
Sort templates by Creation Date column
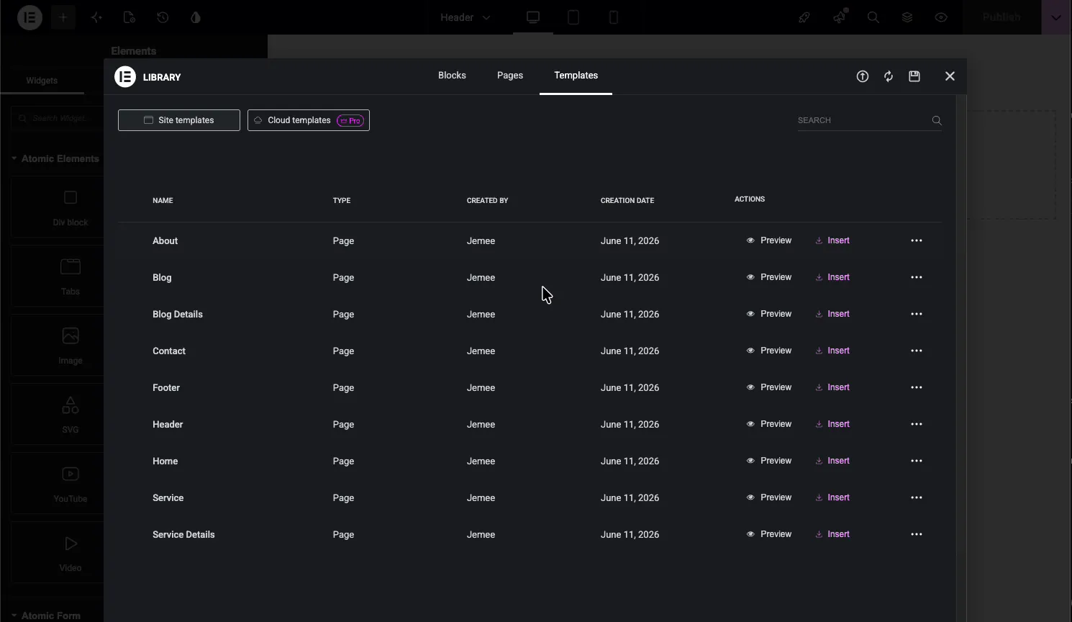coord(627,200)
